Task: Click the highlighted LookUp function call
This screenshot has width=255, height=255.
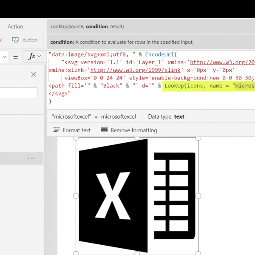Action: 209,86
